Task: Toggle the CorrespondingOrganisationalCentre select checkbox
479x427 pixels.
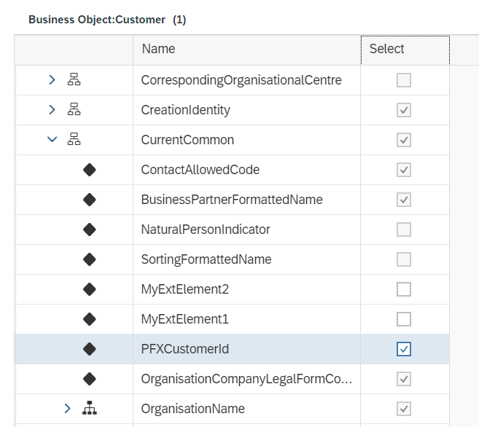Action: point(404,80)
